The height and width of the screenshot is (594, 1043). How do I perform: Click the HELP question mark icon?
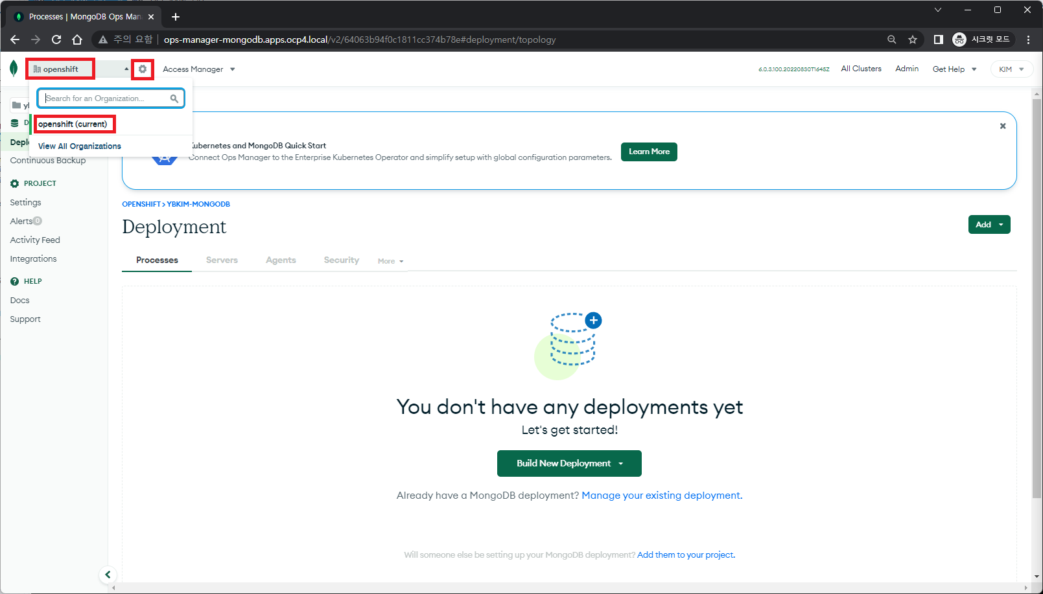[x=14, y=281]
